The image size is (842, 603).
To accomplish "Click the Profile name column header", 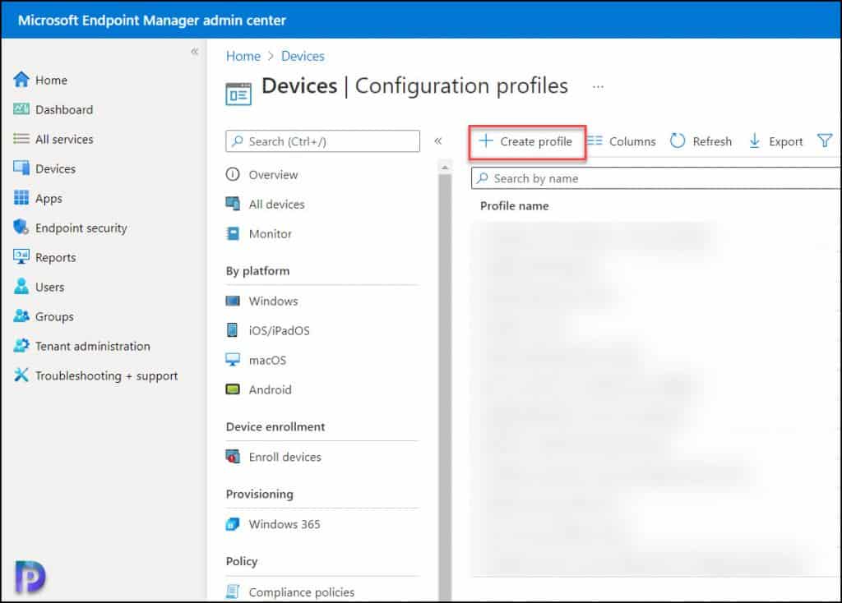I will tap(514, 206).
